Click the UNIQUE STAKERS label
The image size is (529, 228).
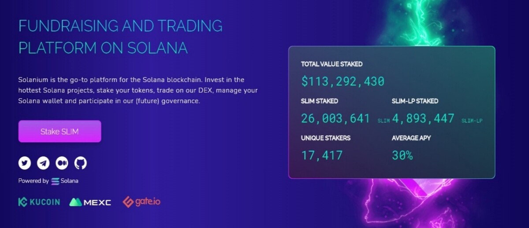(x=326, y=138)
